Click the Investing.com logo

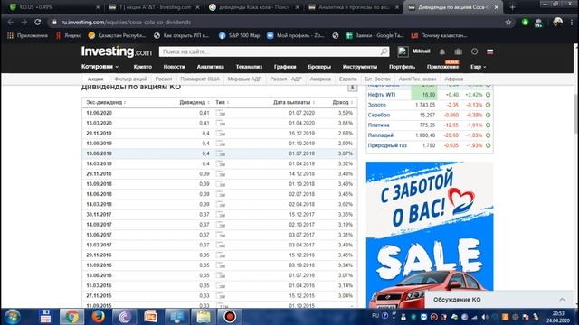(117, 51)
